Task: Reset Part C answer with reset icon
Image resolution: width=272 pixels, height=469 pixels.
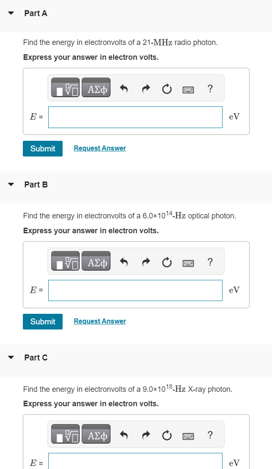Action: tap(167, 435)
